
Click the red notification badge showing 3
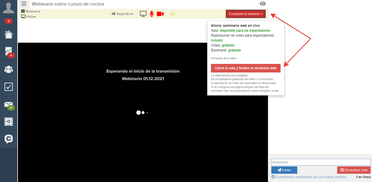9,21
